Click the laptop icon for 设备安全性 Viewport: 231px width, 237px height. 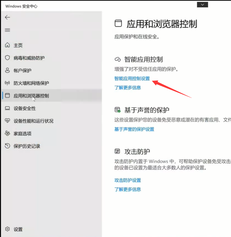pyautogui.click(x=7, y=108)
